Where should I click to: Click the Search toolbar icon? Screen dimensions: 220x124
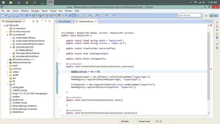[63, 15]
